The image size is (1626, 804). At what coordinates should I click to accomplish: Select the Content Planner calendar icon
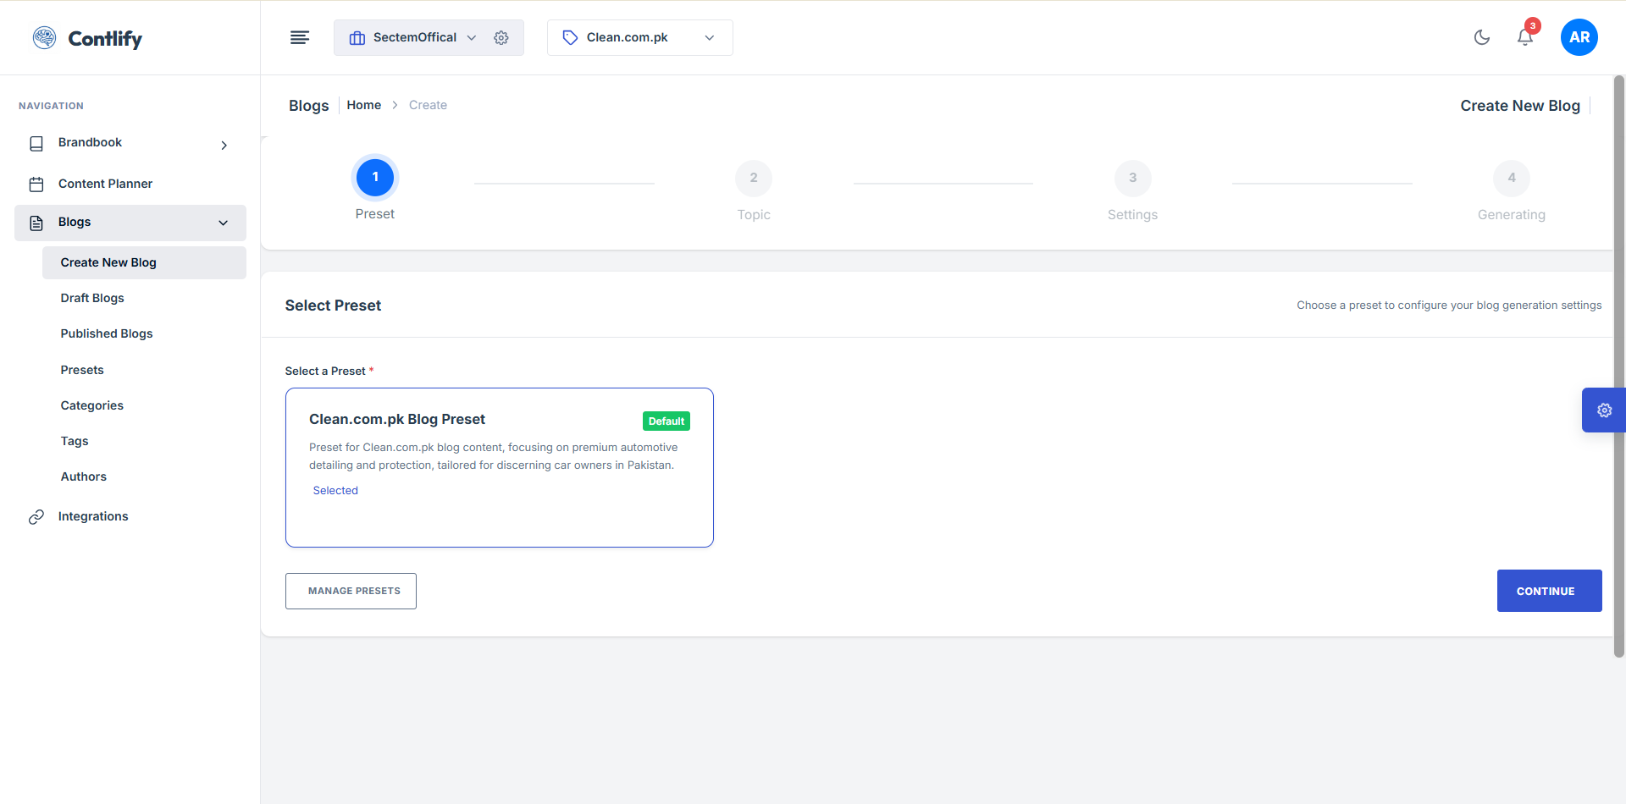pos(36,183)
